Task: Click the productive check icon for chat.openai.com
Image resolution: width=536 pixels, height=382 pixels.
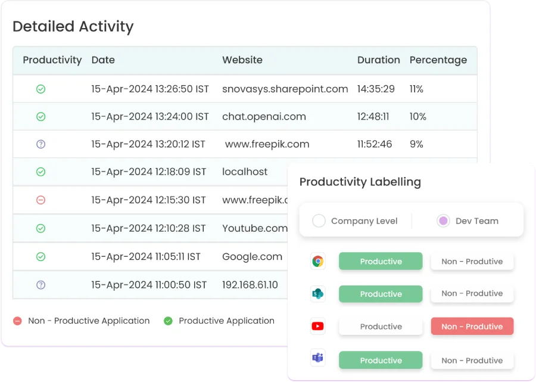Action: pyautogui.click(x=40, y=117)
